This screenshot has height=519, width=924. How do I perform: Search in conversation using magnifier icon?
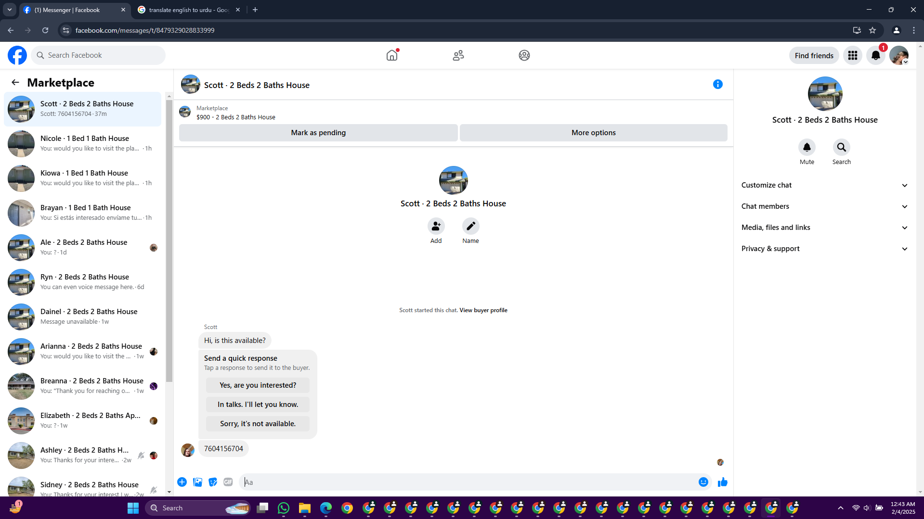[842, 147]
